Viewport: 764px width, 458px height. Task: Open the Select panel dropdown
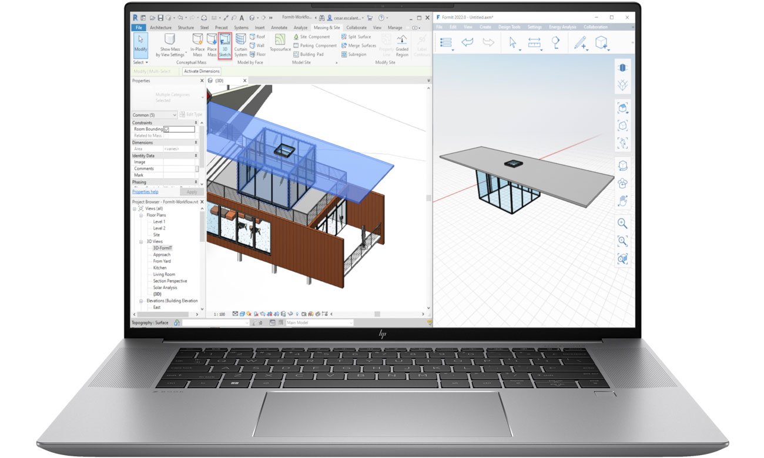point(140,62)
